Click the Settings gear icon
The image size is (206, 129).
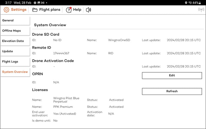[x=6, y=10]
